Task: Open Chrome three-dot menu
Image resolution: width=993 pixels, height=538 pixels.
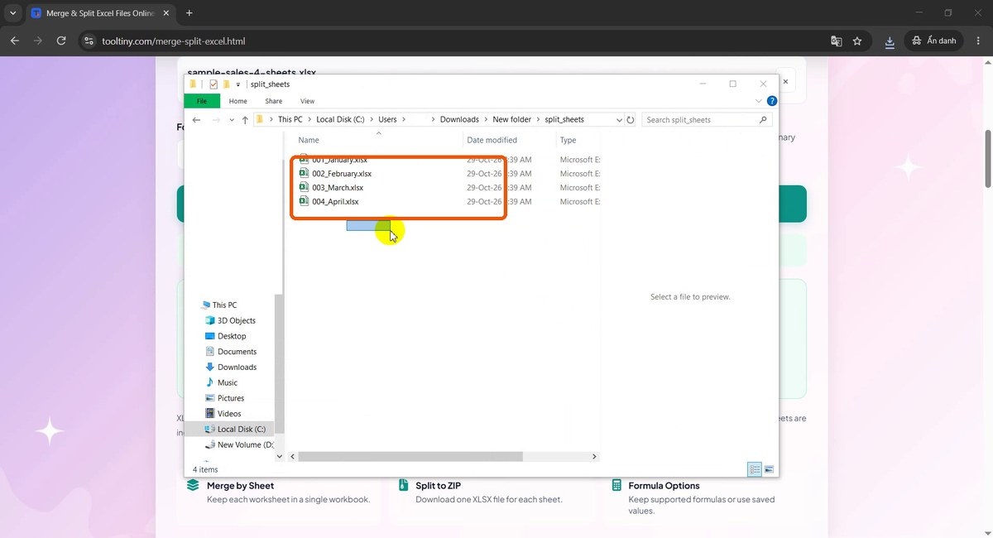Action: [978, 41]
